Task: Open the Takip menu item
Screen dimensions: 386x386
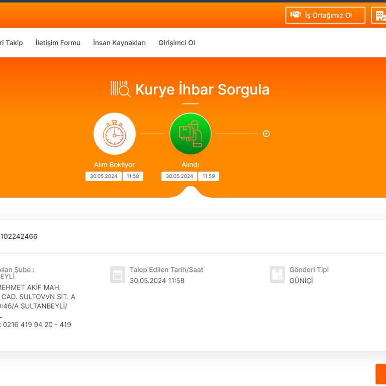Action: (x=12, y=43)
